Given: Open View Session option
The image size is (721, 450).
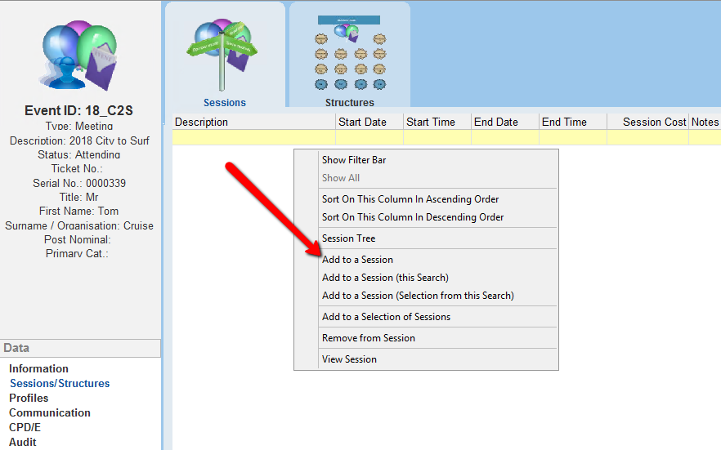Looking at the screenshot, I should (x=349, y=359).
